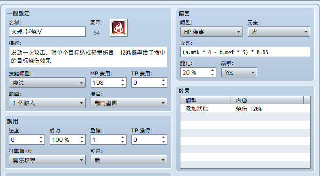Click the damage 公式 formula field
This screenshot has width=320, height=176.
[245, 52]
